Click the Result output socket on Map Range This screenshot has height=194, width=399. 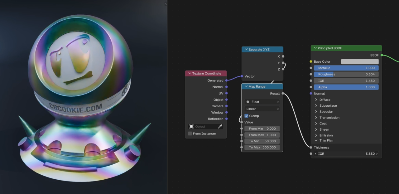(x=283, y=93)
